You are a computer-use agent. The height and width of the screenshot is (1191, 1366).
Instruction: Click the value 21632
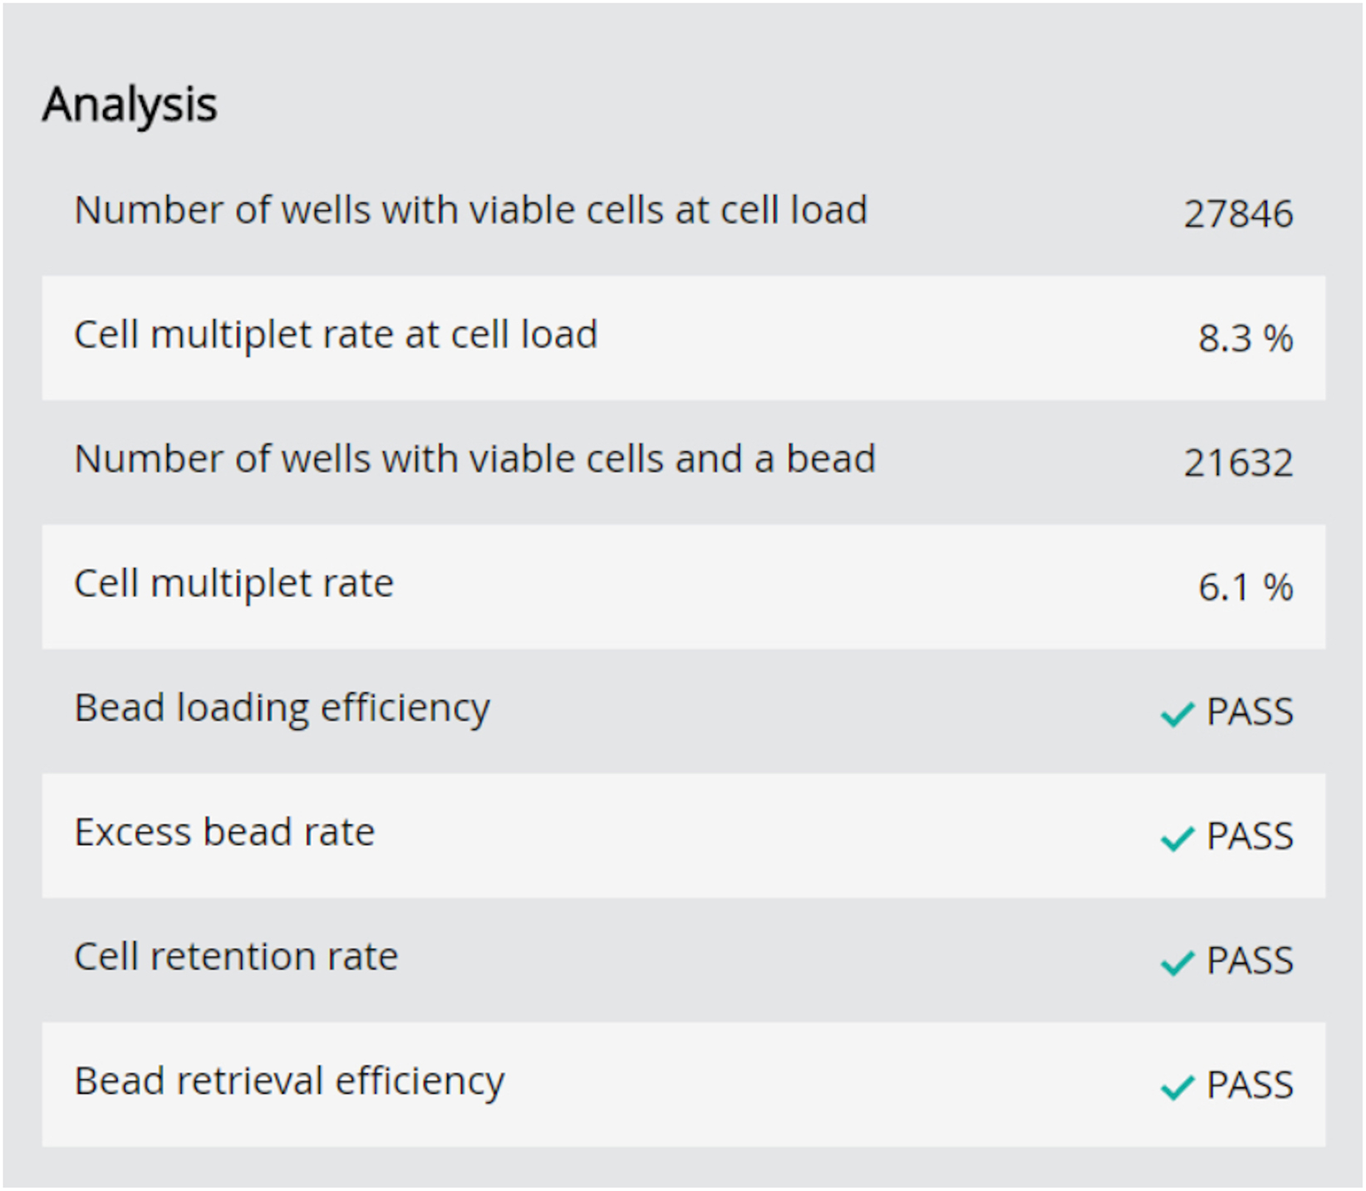point(1238,463)
